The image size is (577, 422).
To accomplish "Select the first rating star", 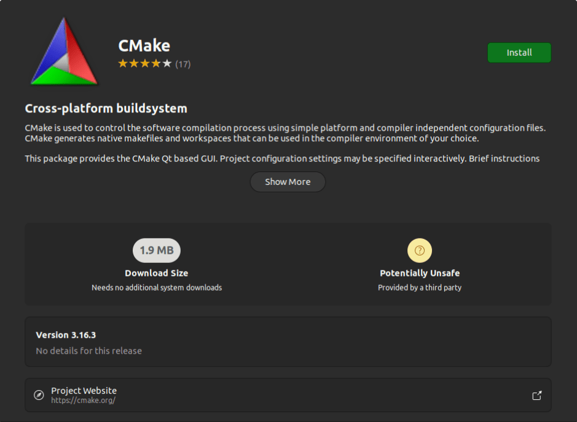I will (122, 63).
